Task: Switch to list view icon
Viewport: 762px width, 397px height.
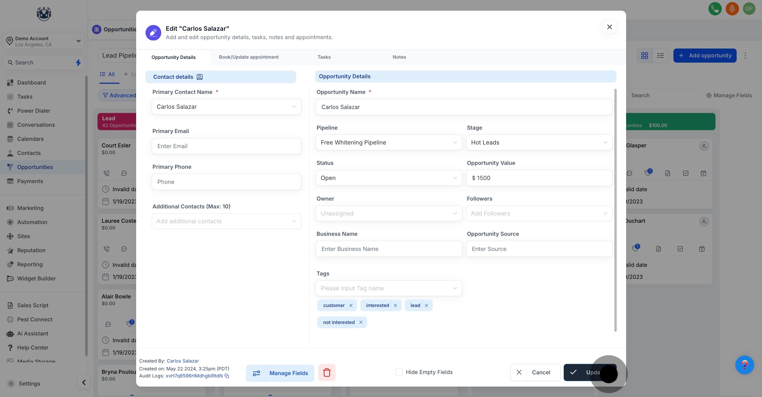Action: pos(660,56)
